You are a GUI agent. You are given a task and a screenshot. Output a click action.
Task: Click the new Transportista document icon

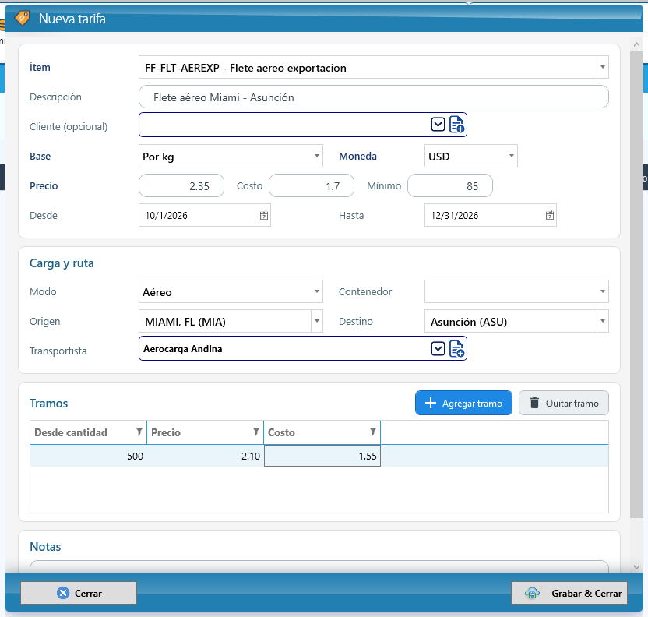pos(456,349)
